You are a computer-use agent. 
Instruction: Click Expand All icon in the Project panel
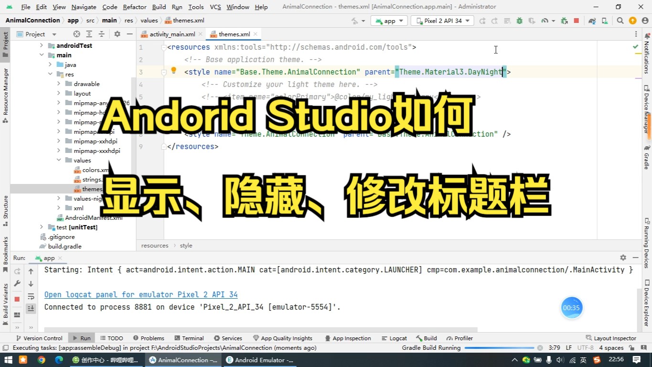tap(89, 34)
